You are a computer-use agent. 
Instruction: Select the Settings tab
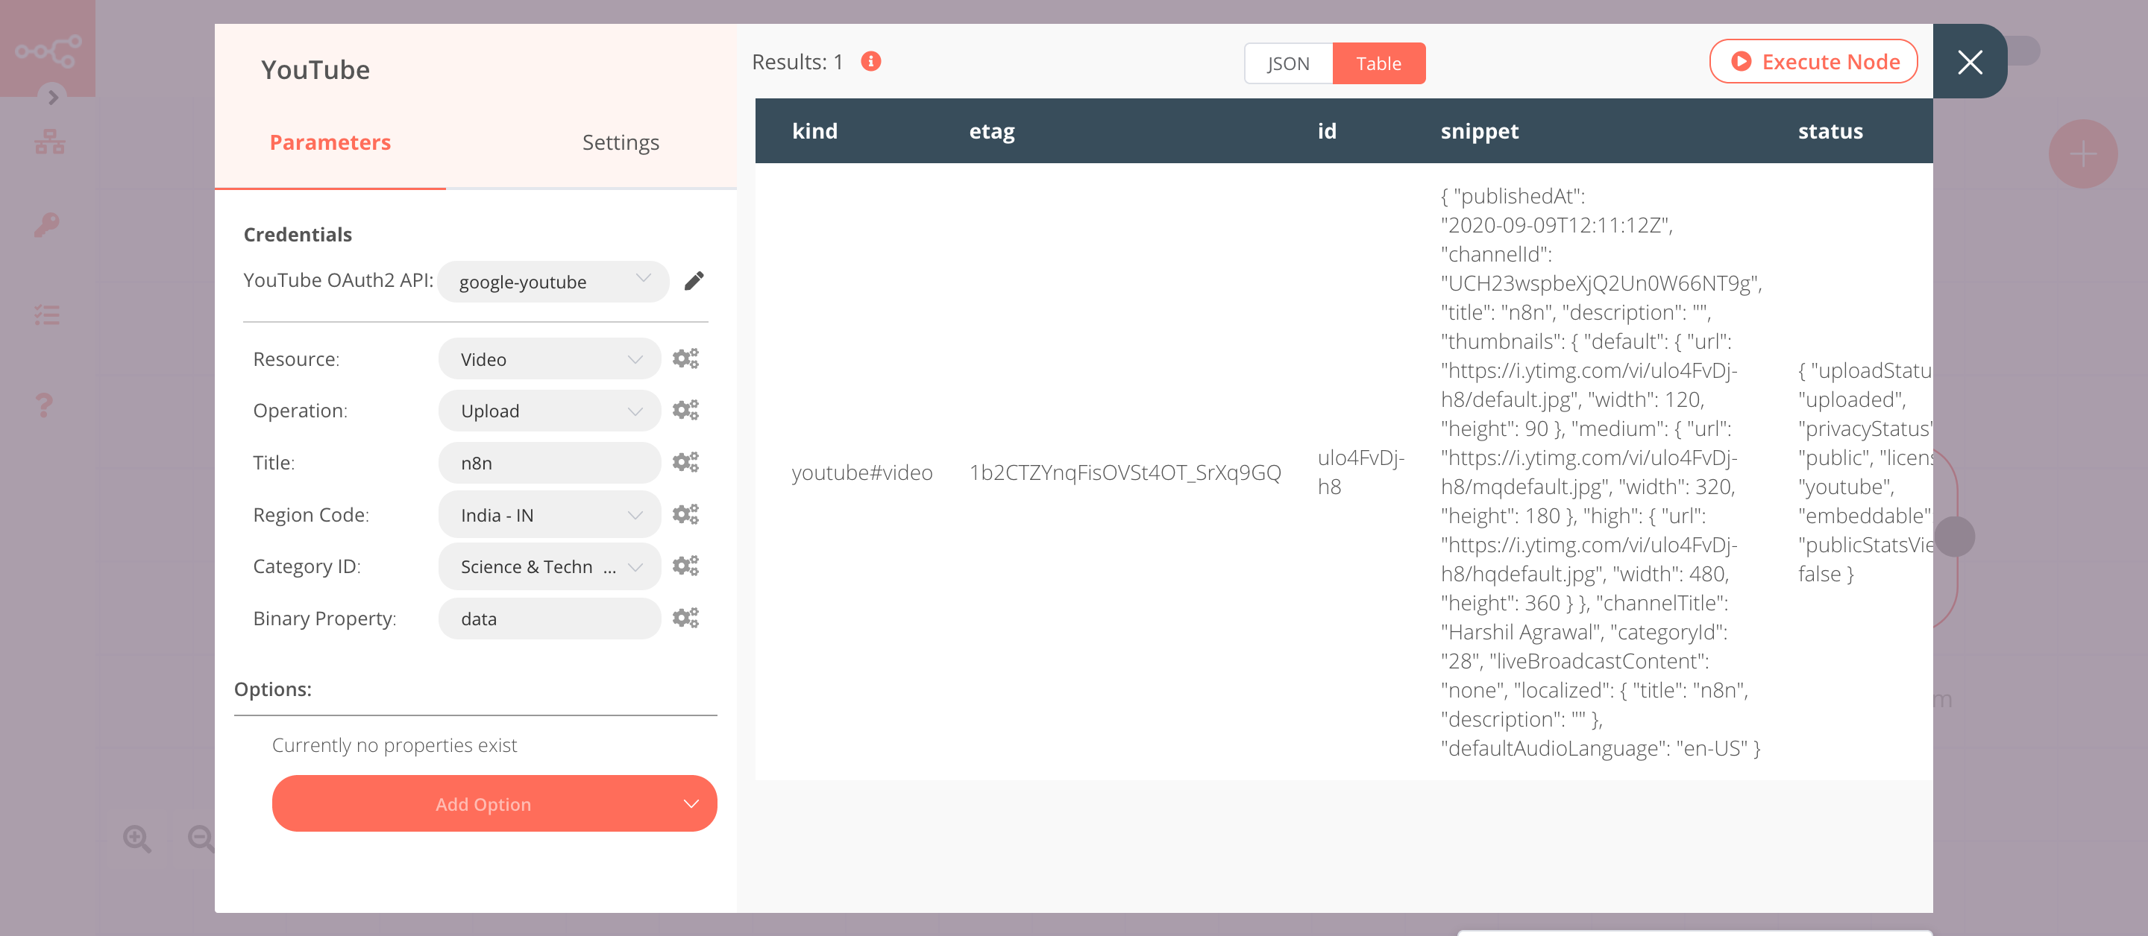coord(619,141)
